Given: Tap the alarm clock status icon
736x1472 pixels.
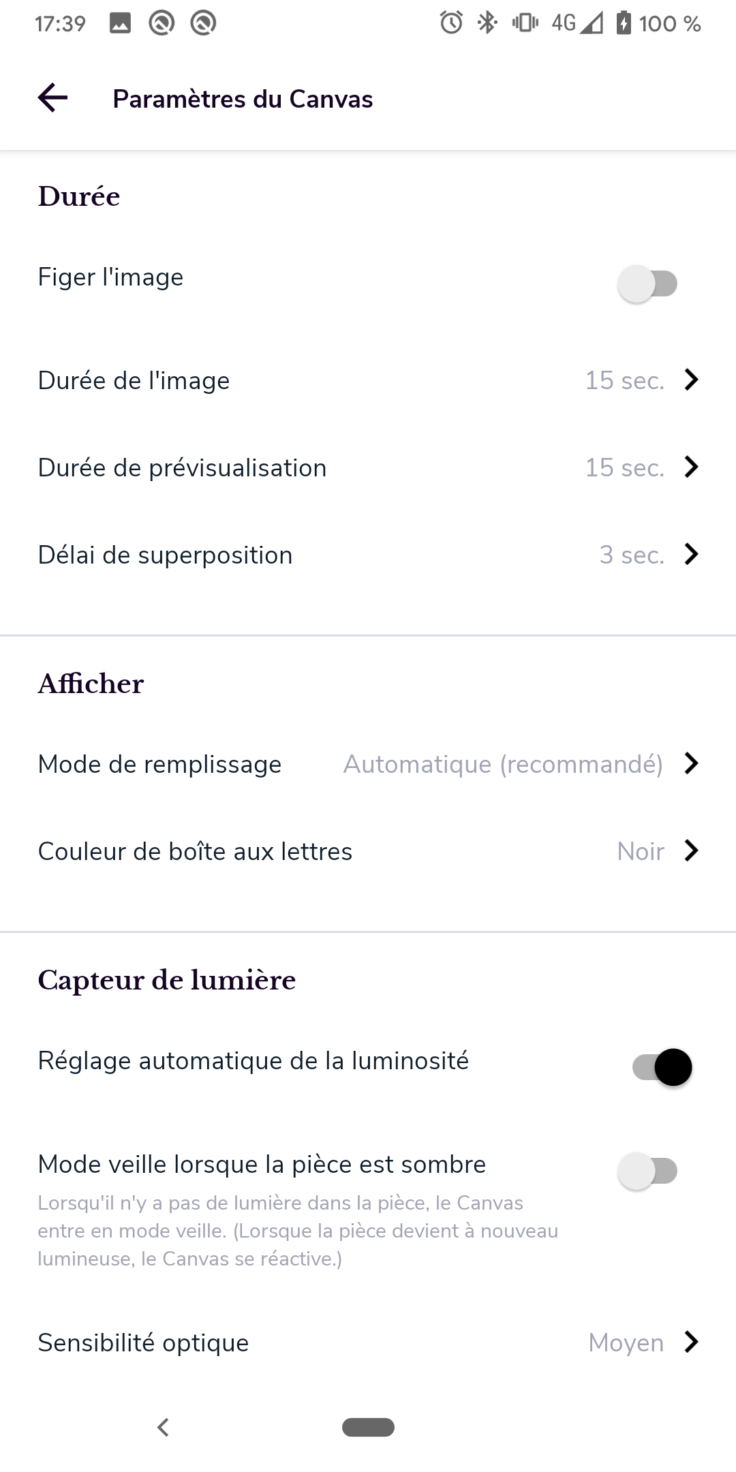Looking at the screenshot, I should tap(451, 23).
